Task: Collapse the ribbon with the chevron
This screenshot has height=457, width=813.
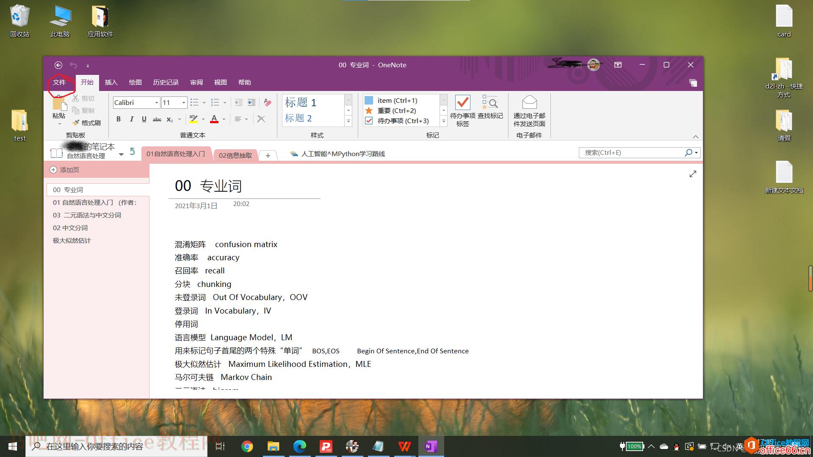Action: [695, 137]
